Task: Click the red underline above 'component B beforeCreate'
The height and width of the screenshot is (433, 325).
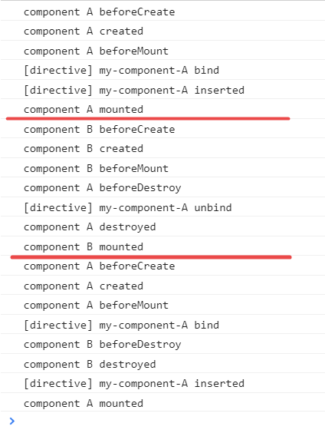Action: [148, 118]
